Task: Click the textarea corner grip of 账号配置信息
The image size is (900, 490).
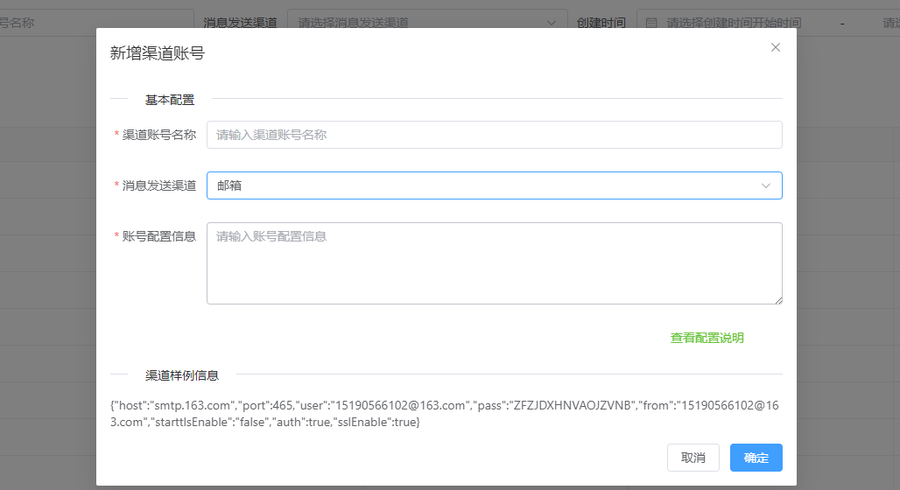Action: 778,300
